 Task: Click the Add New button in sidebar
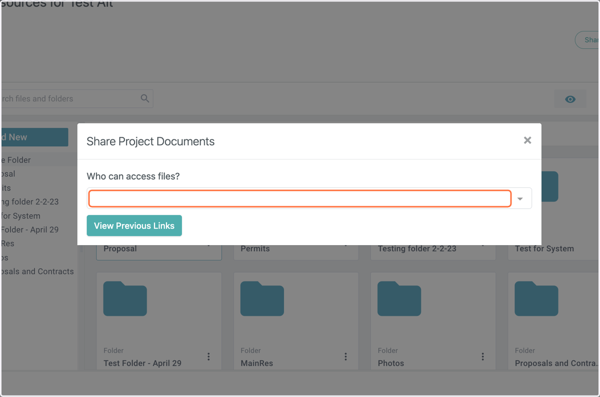[x=34, y=137]
